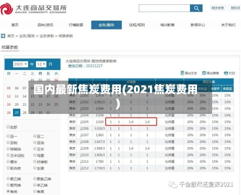
Task: Check the 全部 checkbox
Action: pos(8,127)
